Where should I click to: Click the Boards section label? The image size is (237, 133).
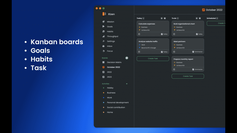[x=105, y=58]
